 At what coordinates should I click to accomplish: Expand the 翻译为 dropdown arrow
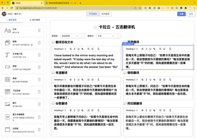pos(118,36)
